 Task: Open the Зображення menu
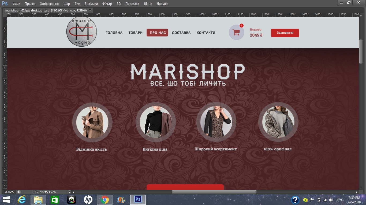click(49, 4)
